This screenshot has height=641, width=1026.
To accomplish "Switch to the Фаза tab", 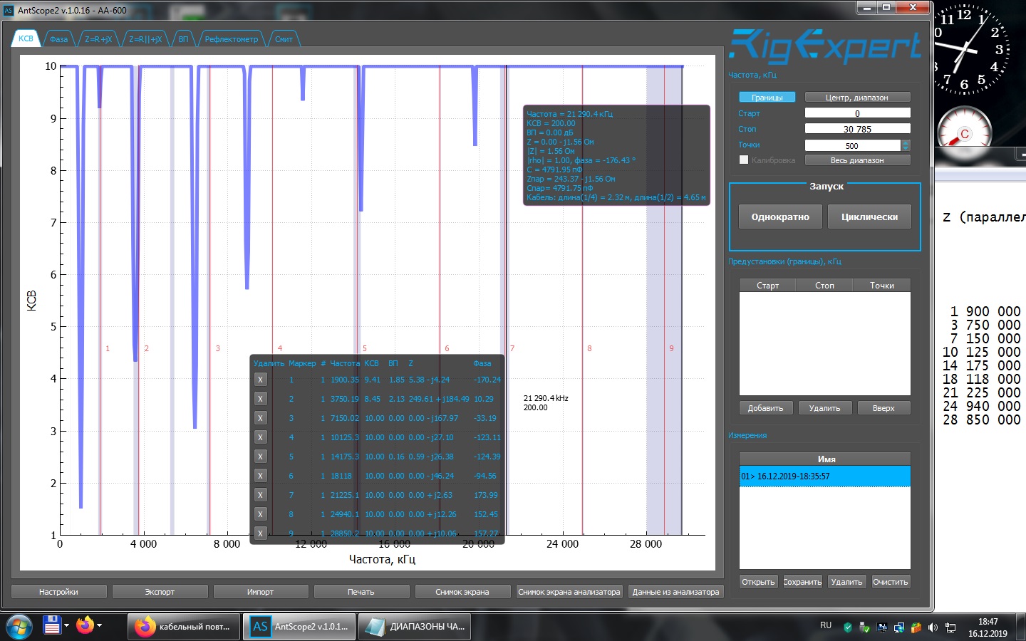I will [58, 39].
